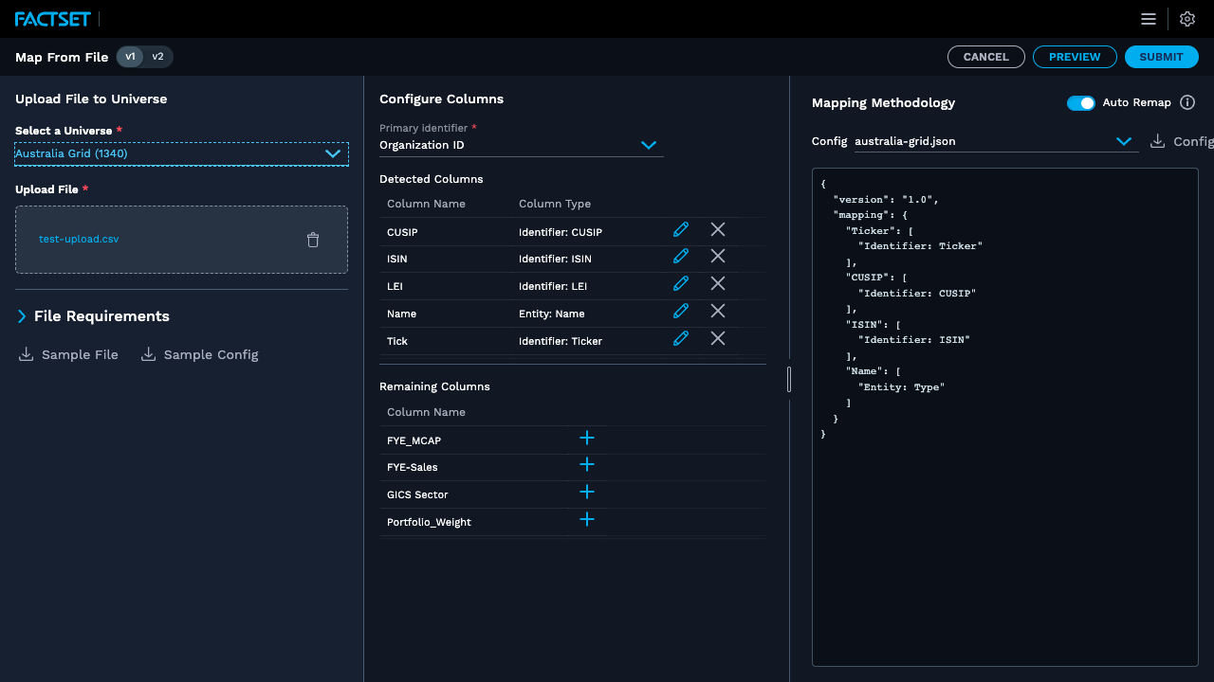This screenshot has width=1214, height=682.
Task: Open settings gear in header
Action: (x=1187, y=19)
